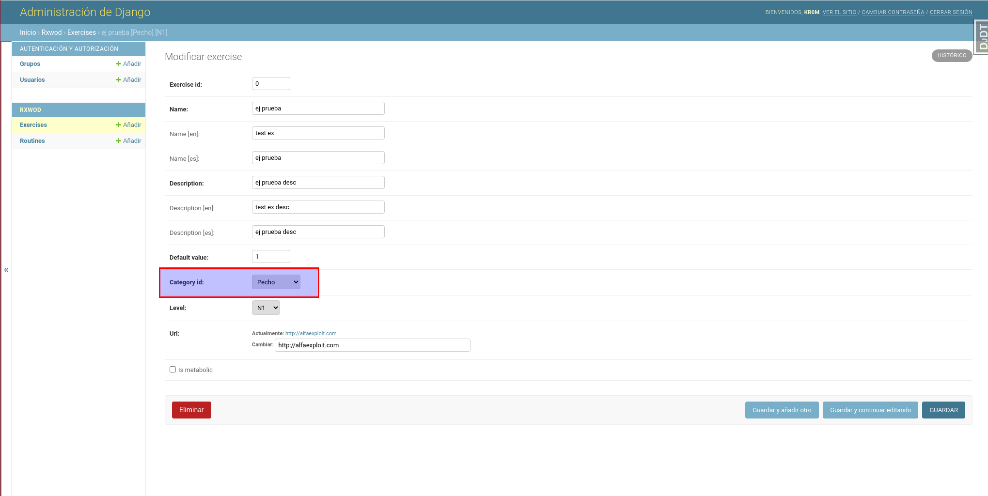The image size is (988, 496).
Task: Open the Histórico button
Action: pos(951,56)
